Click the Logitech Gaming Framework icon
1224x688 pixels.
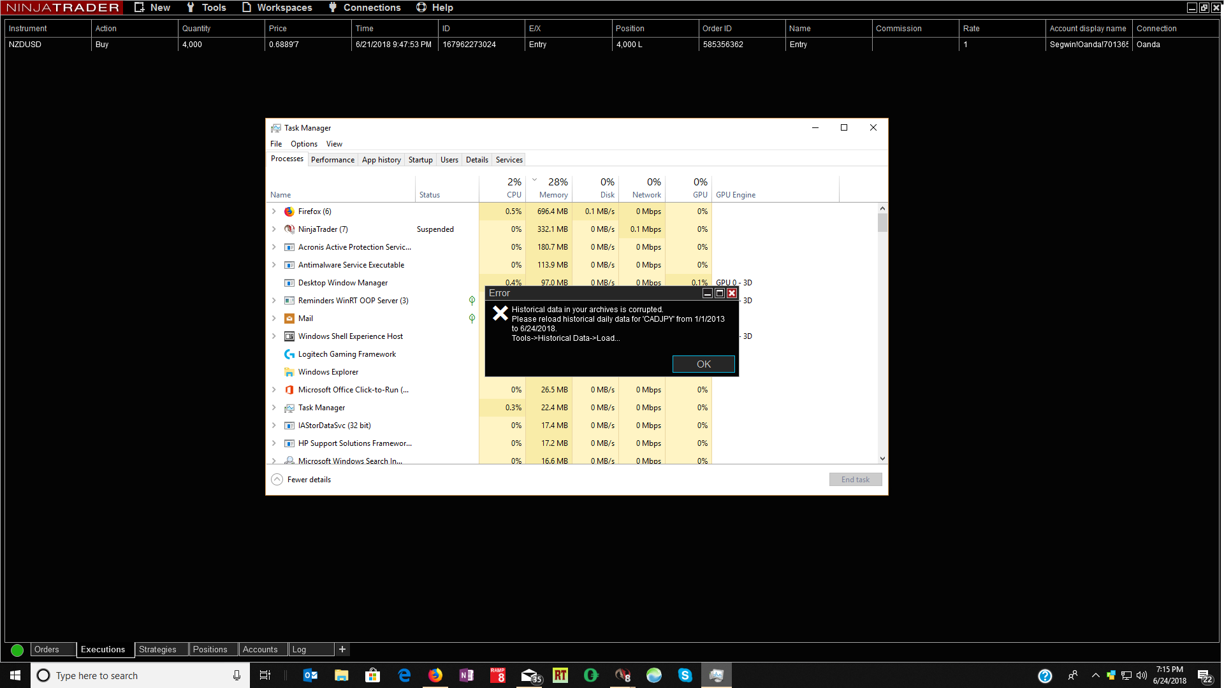(x=289, y=354)
